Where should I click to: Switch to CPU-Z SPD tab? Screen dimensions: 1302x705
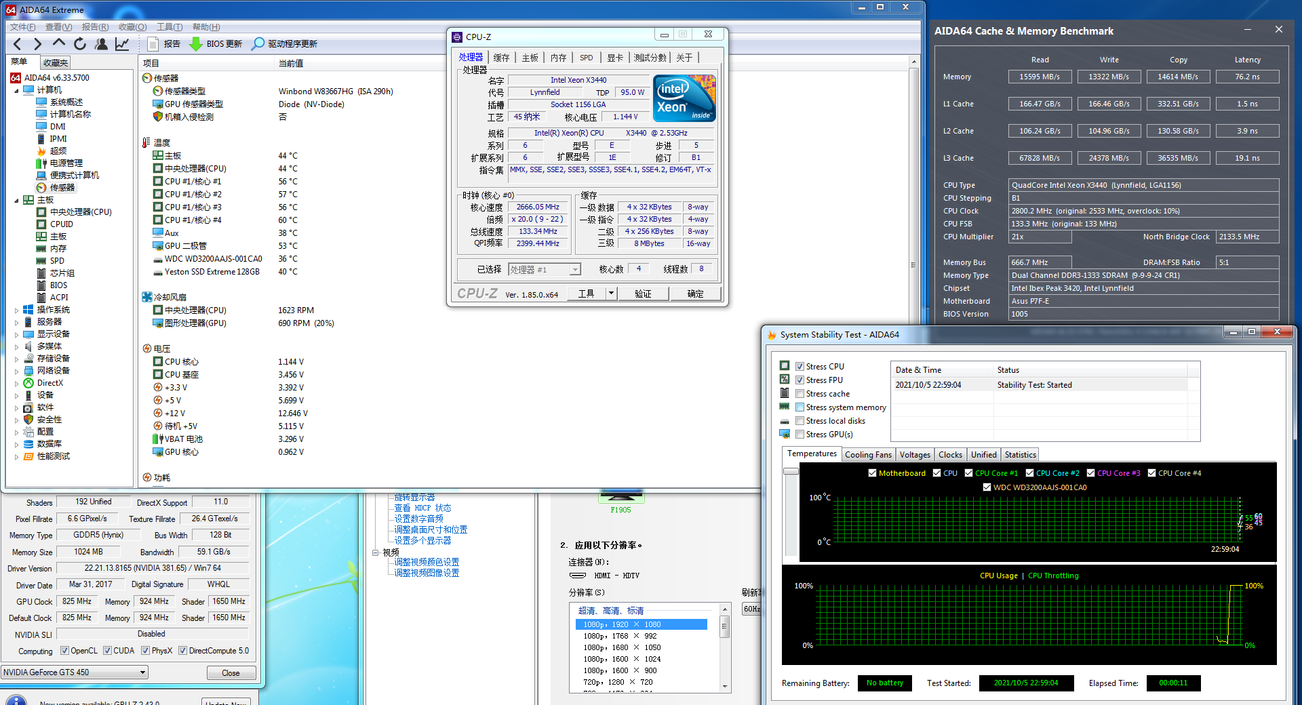(587, 58)
